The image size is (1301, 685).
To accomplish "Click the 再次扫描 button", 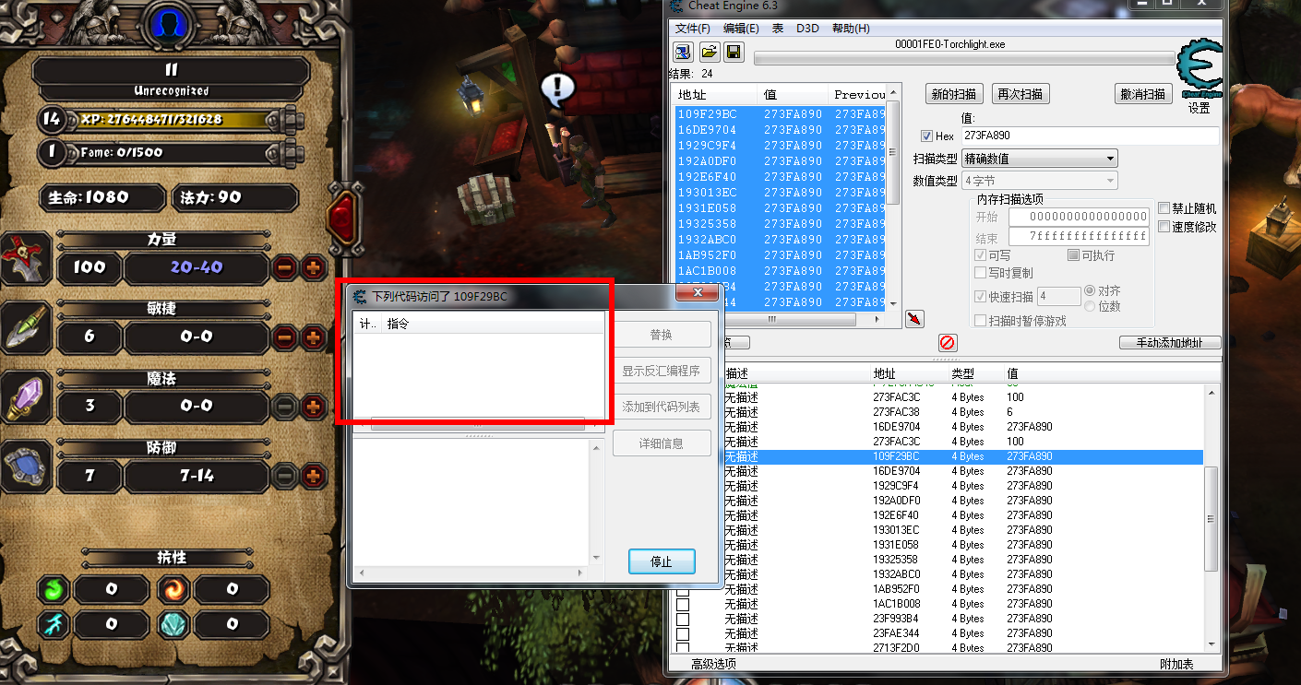I will [1021, 94].
